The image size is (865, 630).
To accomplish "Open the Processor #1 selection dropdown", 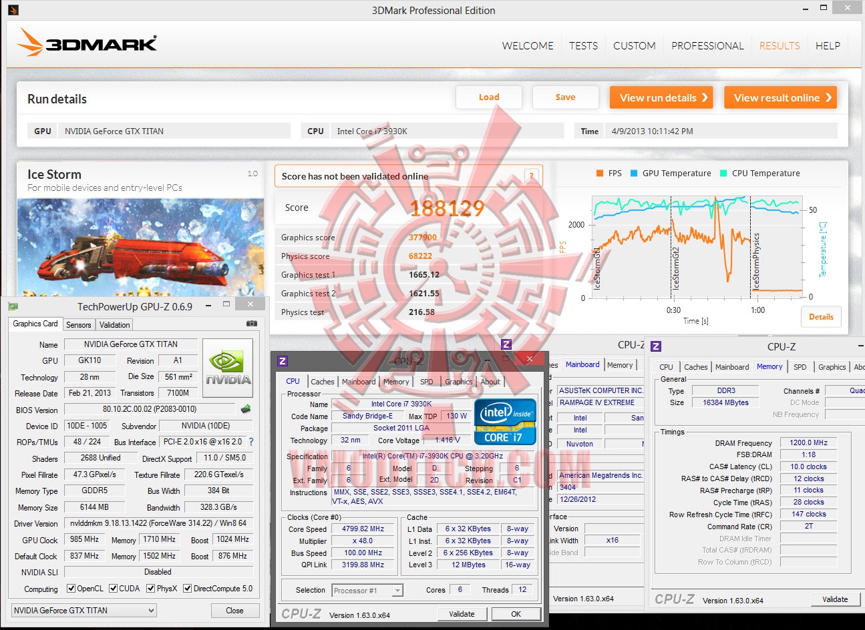I will [x=367, y=591].
